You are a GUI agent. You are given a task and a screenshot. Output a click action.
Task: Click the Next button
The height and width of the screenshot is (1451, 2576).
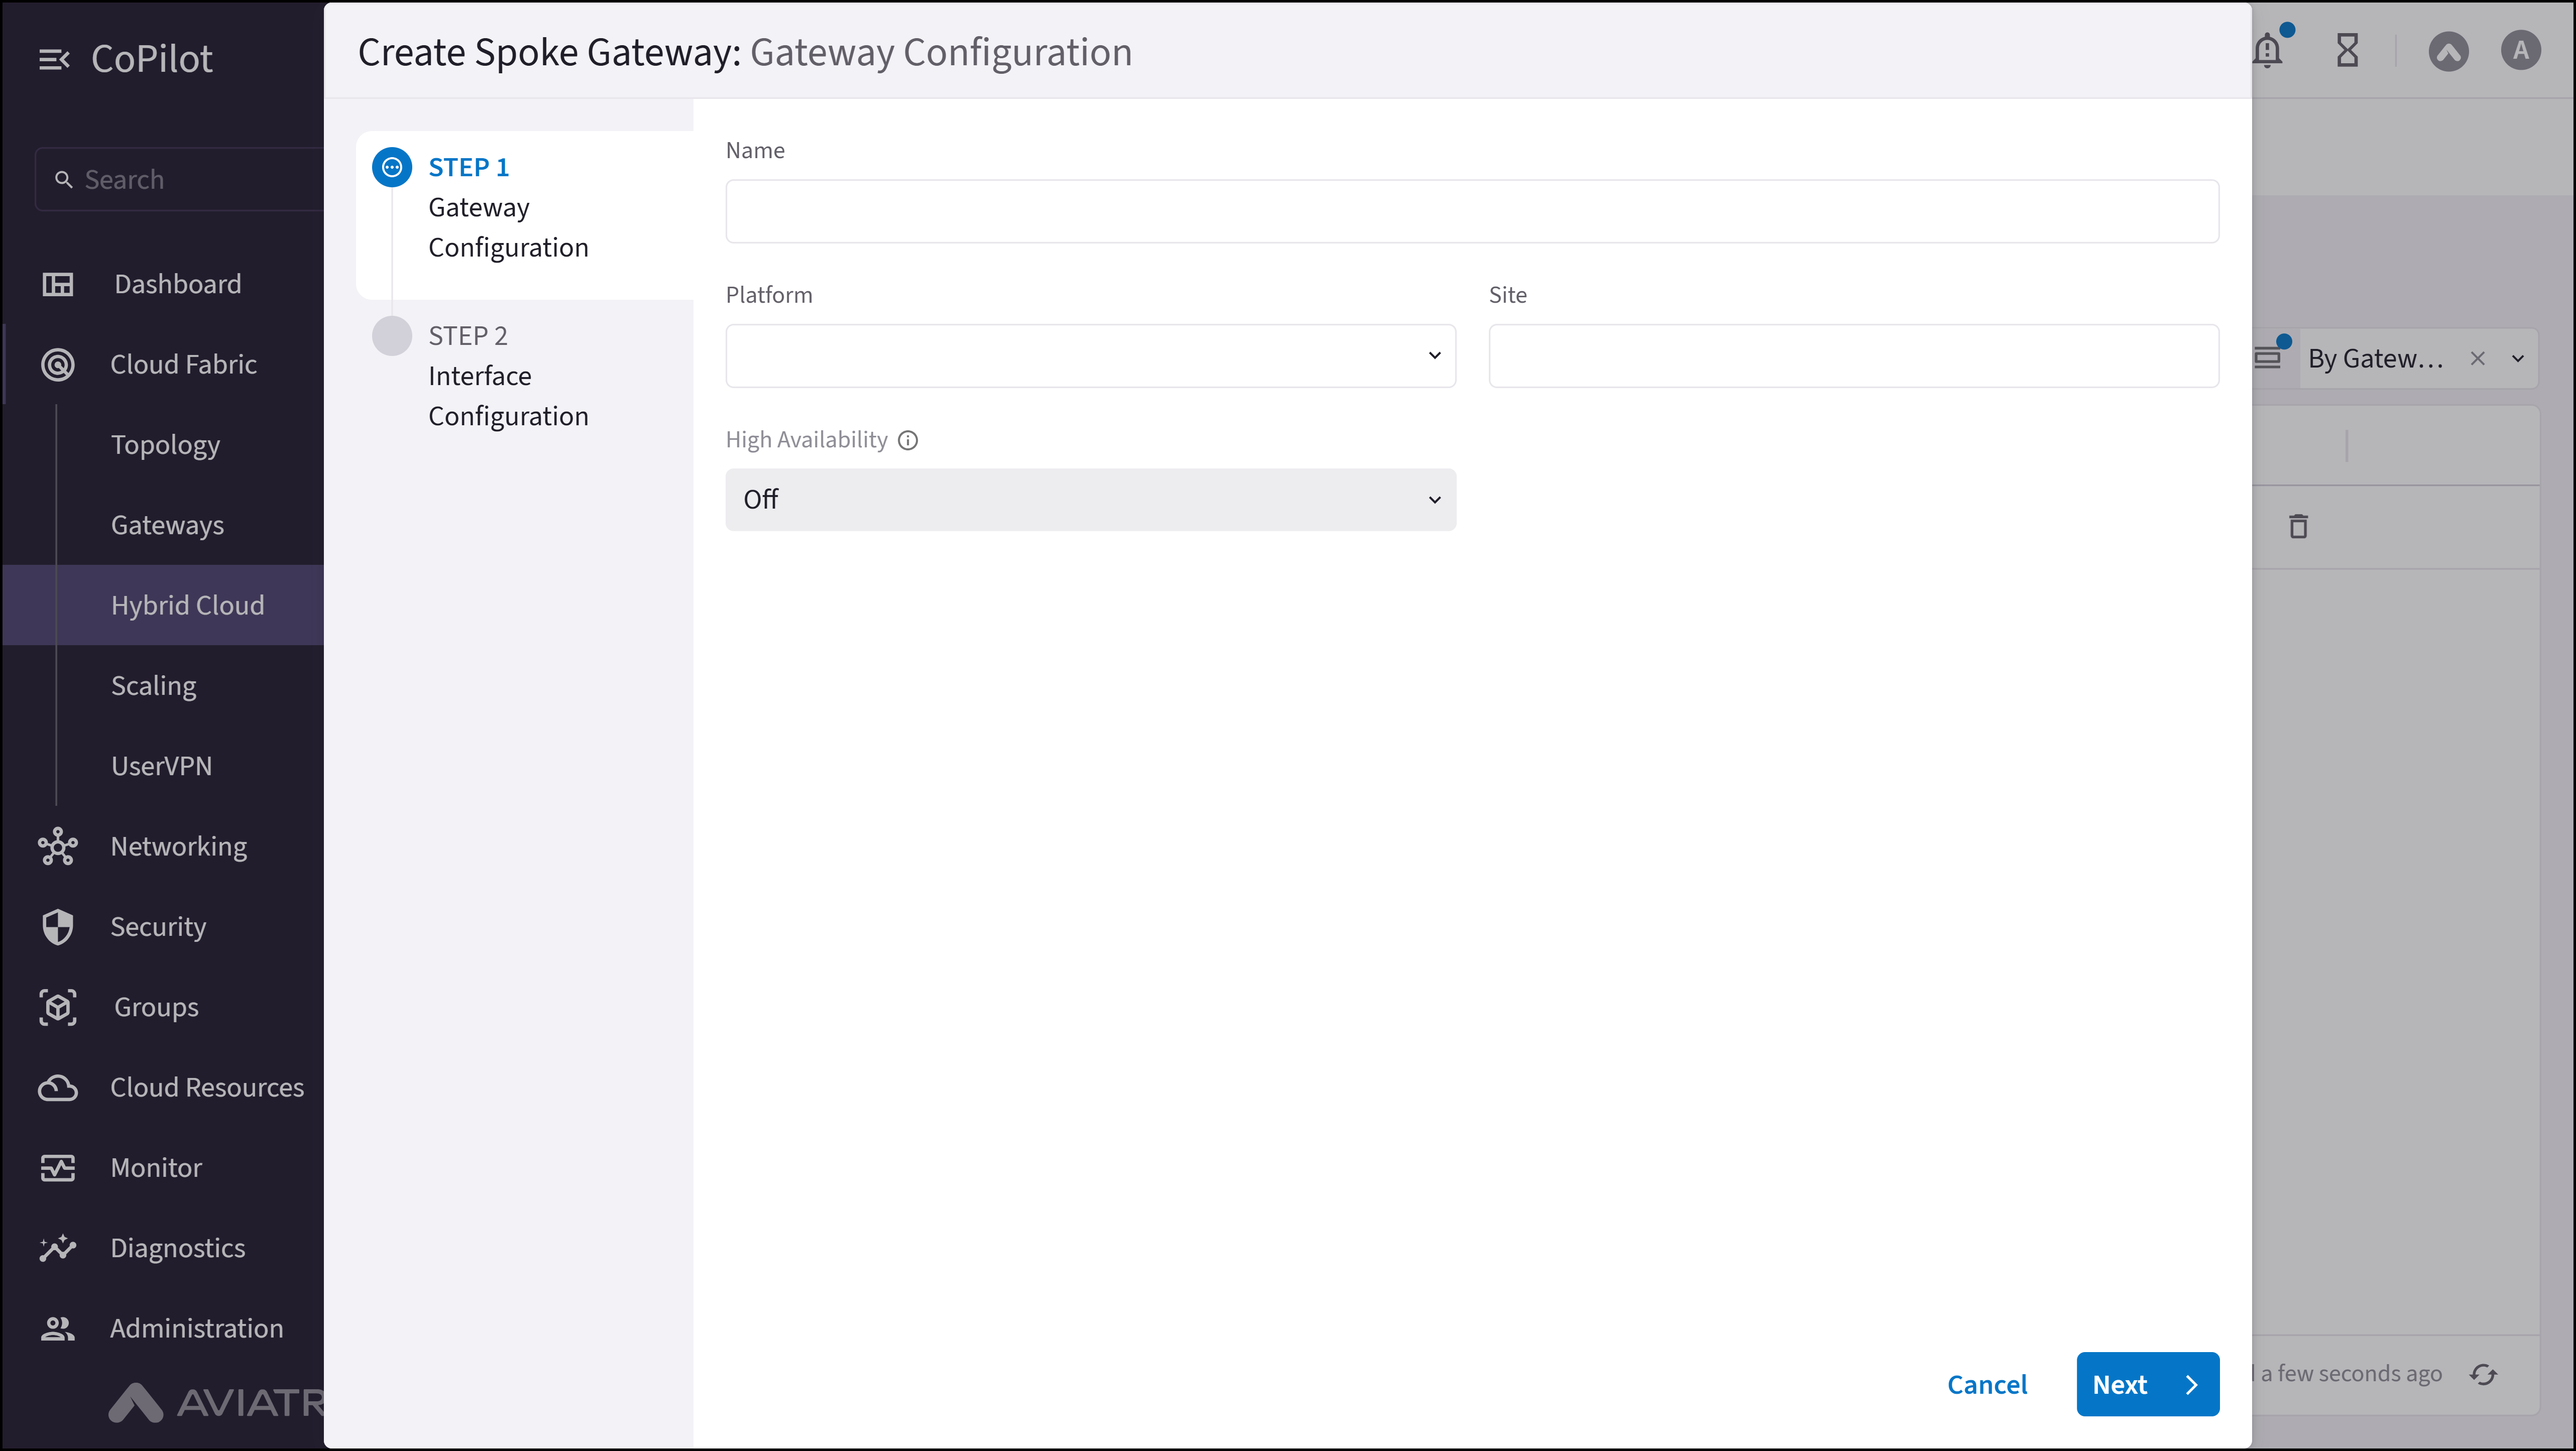2147,1384
